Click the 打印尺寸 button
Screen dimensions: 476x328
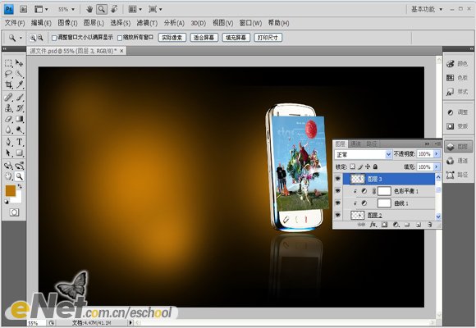click(x=268, y=38)
